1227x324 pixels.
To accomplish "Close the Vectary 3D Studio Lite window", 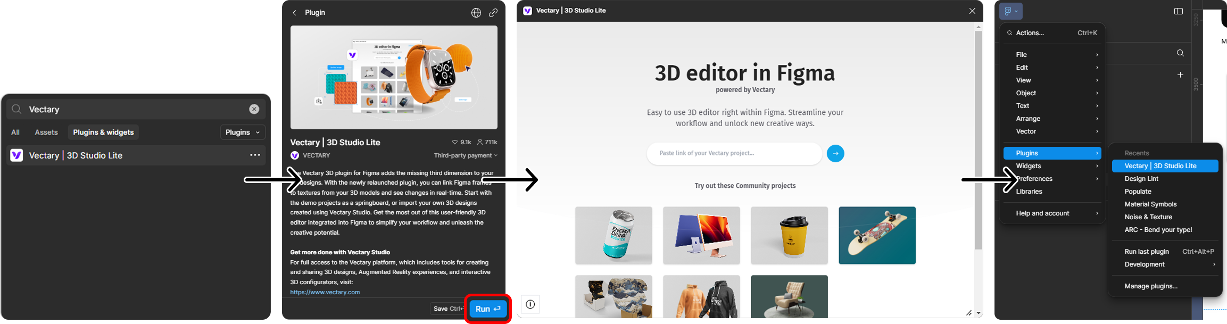I will (x=972, y=11).
